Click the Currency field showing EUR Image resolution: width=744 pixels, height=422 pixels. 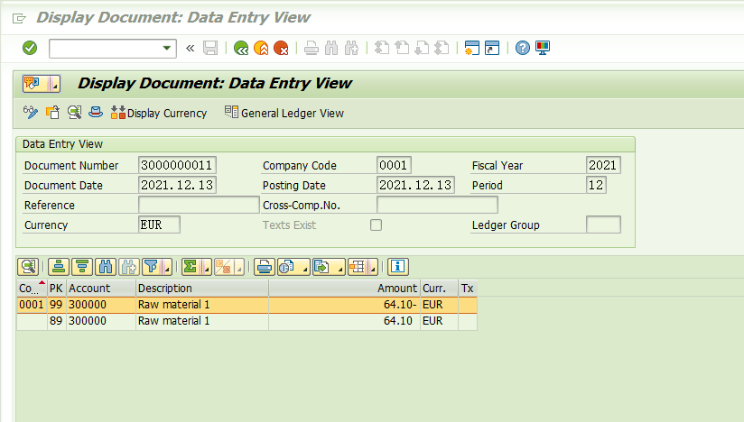159,225
